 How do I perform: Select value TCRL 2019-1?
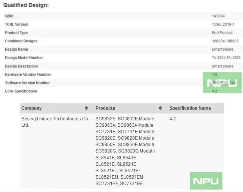223,24
